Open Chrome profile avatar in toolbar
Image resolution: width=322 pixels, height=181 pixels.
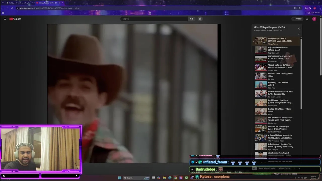315,8
